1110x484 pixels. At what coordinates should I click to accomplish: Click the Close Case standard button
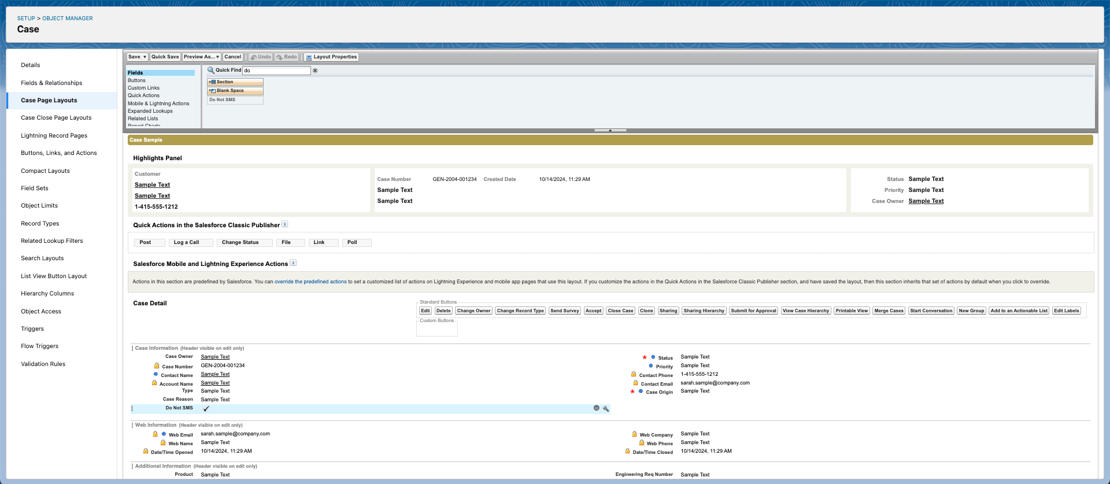[x=621, y=311]
